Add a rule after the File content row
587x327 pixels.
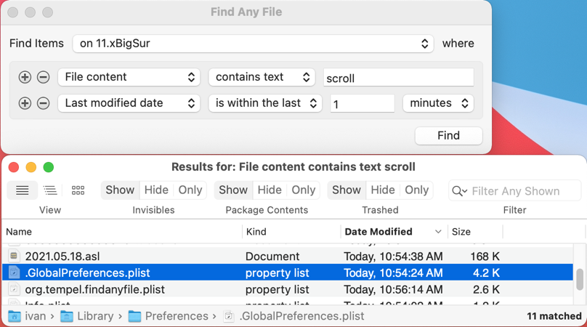[25, 77]
